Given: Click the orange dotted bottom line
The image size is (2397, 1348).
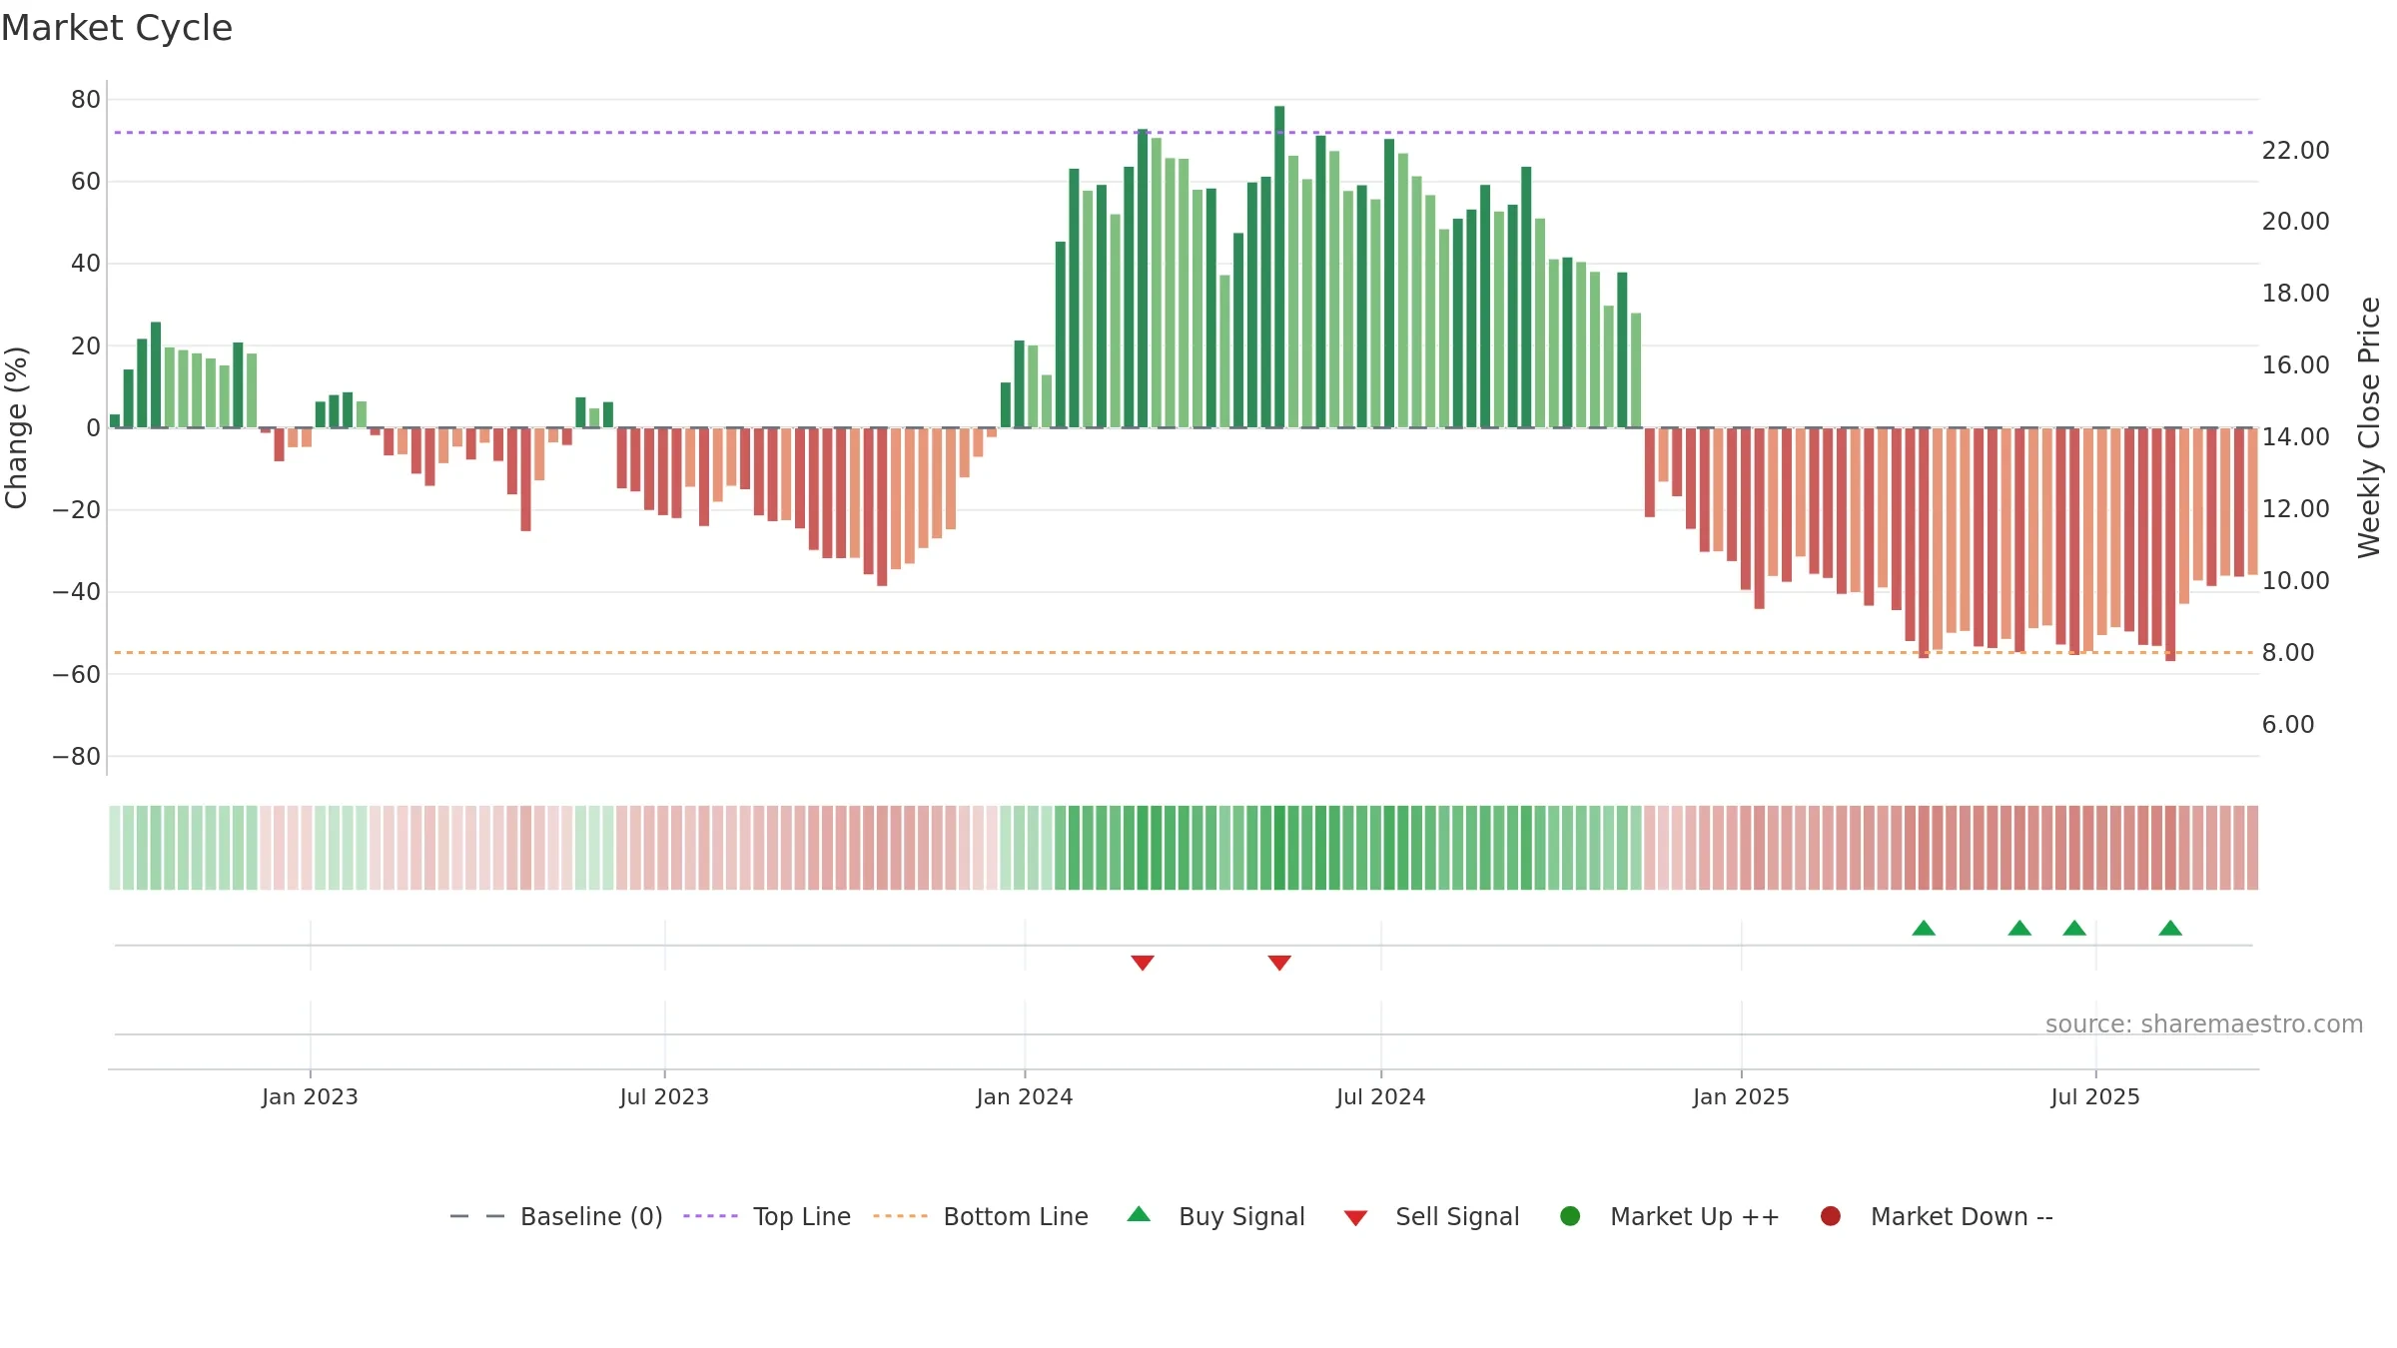Looking at the screenshot, I should (1184, 652).
